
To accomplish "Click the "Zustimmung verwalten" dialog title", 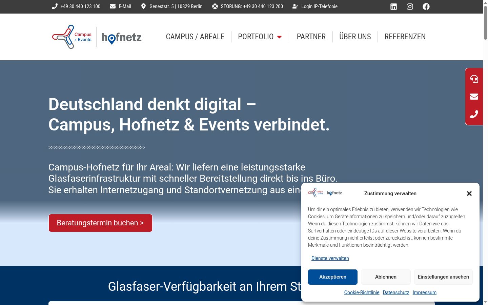I will pyautogui.click(x=390, y=194).
